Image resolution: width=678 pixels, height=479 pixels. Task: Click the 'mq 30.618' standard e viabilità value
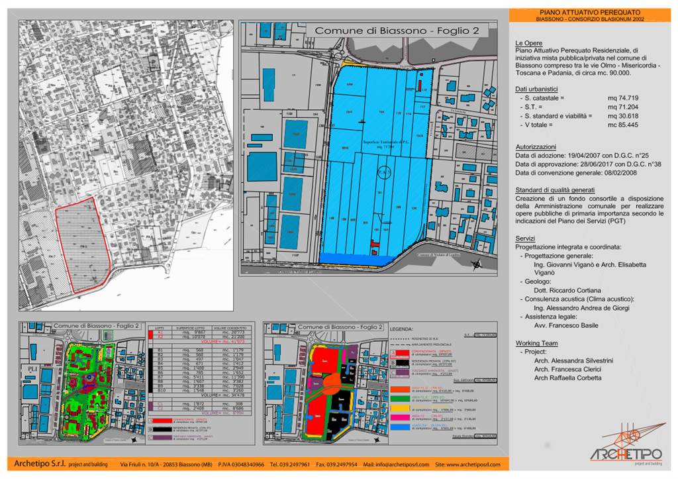(x=622, y=116)
